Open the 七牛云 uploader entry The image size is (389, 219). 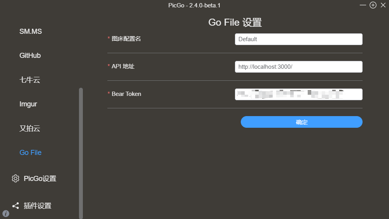(x=30, y=80)
